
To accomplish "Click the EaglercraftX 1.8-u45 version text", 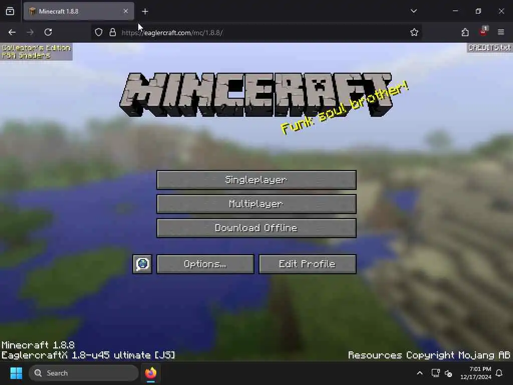I will point(88,355).
